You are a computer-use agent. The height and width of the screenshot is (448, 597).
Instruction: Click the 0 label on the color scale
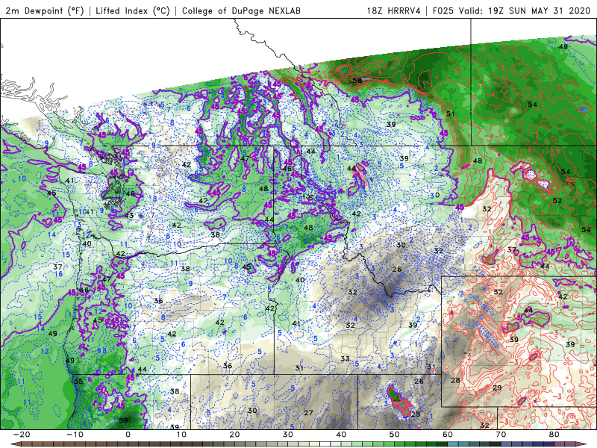pyautogui.click(x=128, y=435)
